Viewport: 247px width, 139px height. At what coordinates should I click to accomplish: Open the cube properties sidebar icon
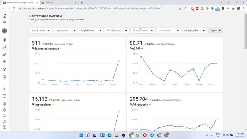pyautogui.click(x=5, y=69)
